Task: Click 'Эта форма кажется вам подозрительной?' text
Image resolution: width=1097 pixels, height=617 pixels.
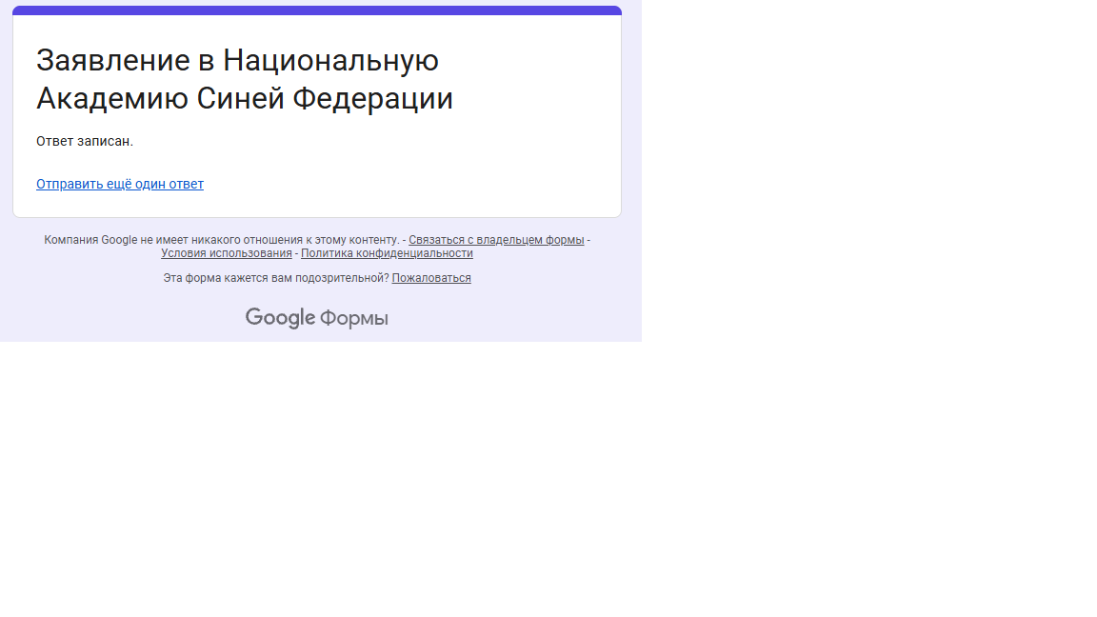Action: [276, 278]
